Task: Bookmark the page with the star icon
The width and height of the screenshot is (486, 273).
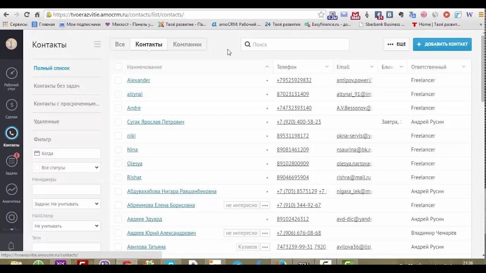Action: (x=321, y=14)
